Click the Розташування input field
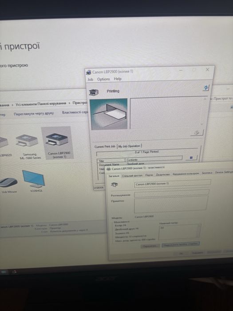Image resolution: width=233 pixels, height=311 pixels. [x=172, y=193]
